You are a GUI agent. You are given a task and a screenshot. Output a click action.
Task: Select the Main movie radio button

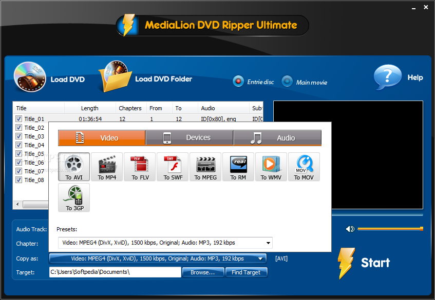(287, 82)
